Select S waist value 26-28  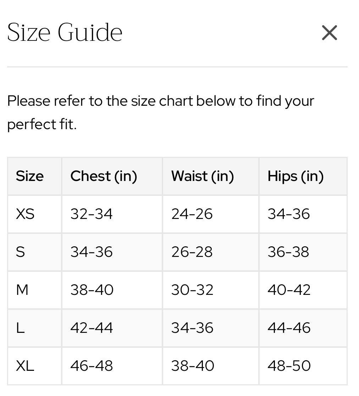pos(192,252)
